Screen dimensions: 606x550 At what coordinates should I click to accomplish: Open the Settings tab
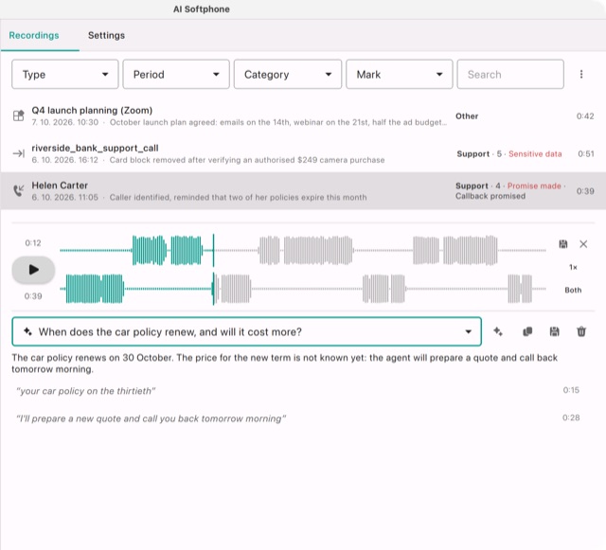pyautogui.click(x=106, y=35)
